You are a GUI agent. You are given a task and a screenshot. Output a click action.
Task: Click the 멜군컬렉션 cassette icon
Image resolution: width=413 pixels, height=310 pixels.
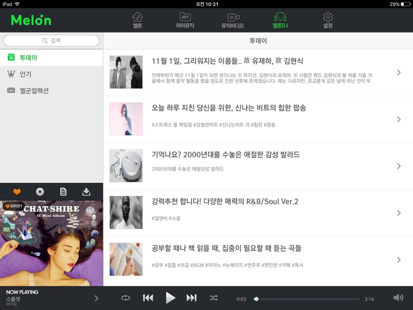11,90
